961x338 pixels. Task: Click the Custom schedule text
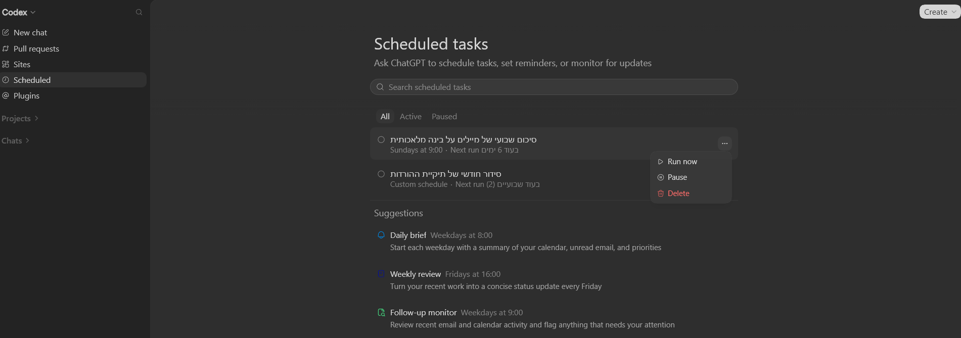pos(419,184)
